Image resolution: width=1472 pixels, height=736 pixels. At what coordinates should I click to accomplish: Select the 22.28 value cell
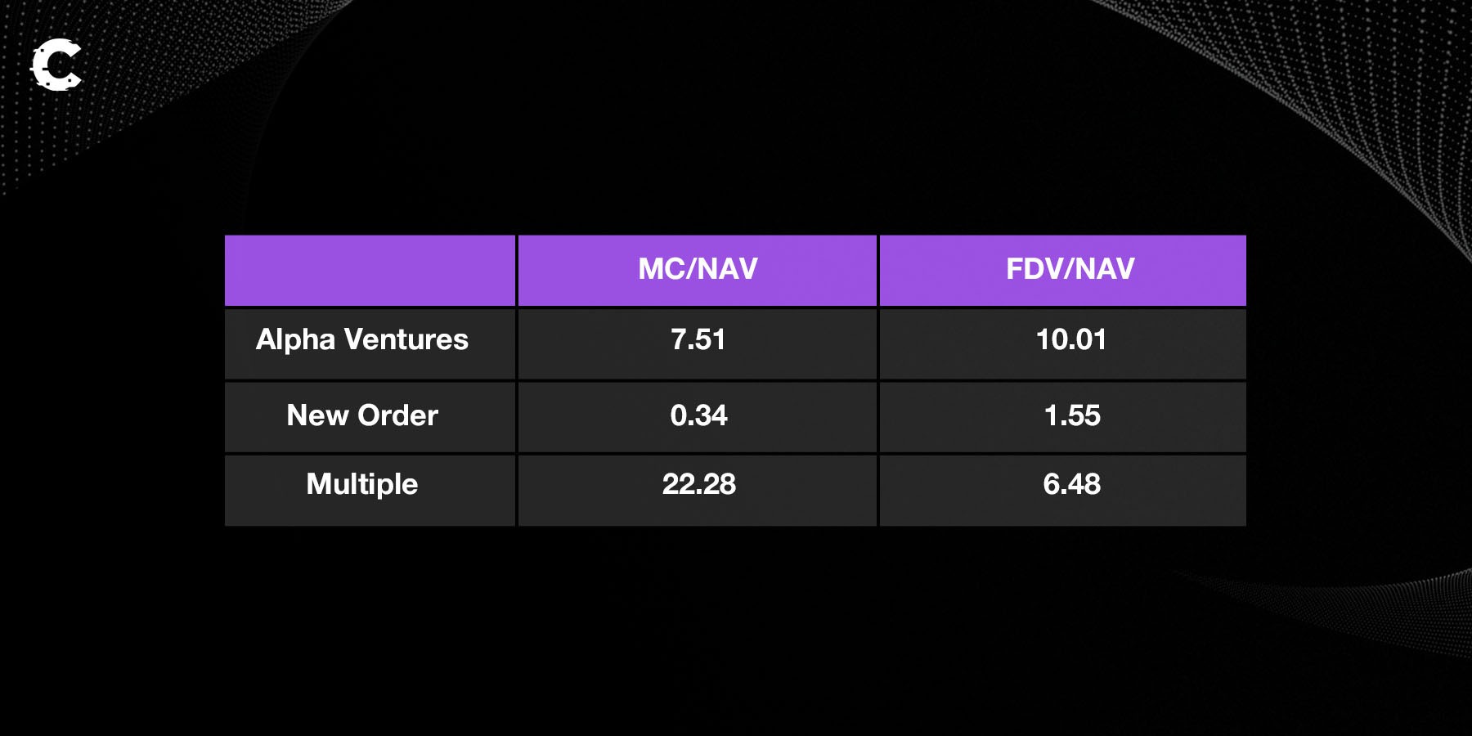point(698,484)
